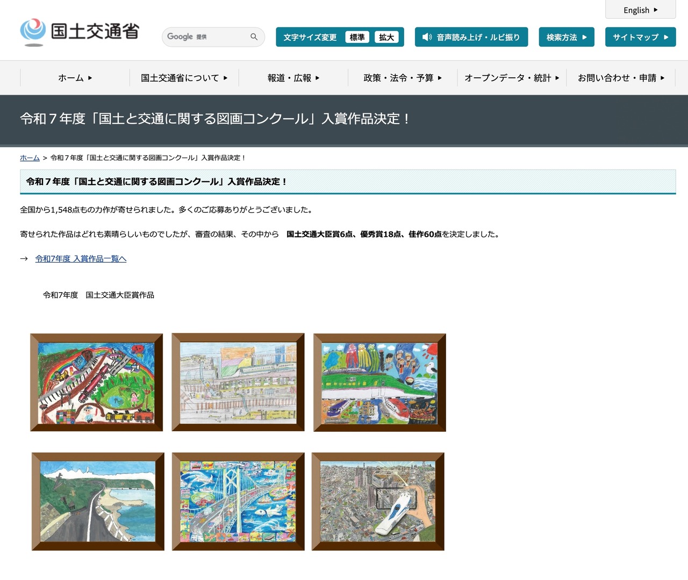This screenshot has width=688, height=580.
Task: Switch language to English
Action: click(x=641, y=10)
